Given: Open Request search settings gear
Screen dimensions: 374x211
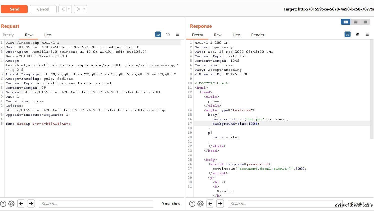Looking at the screenshot, I should click(x=11, y=204).
